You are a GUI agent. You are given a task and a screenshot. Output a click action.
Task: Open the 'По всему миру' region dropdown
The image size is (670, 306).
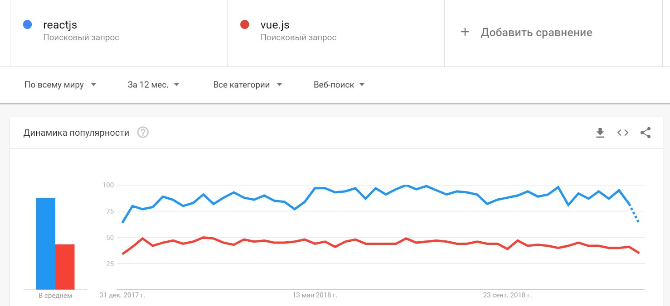(x=60, y=85)
